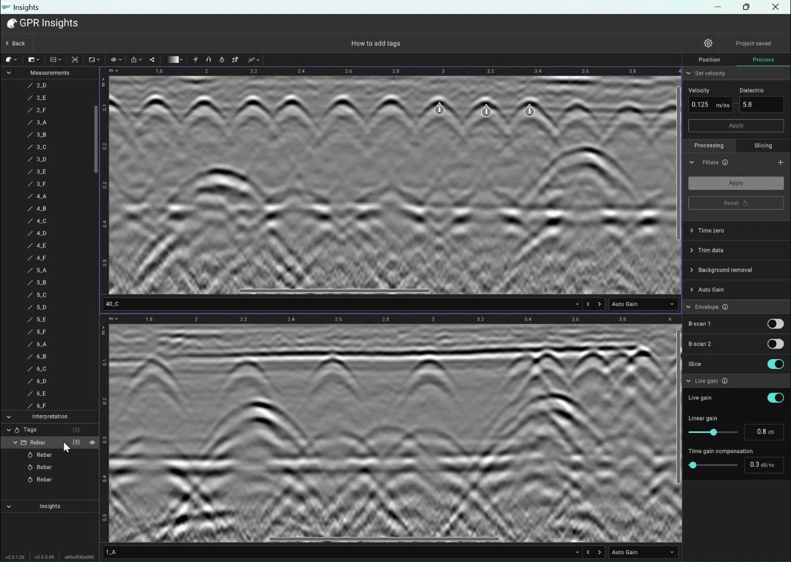Add a new filter with plus icon

(x=780, y=162)
